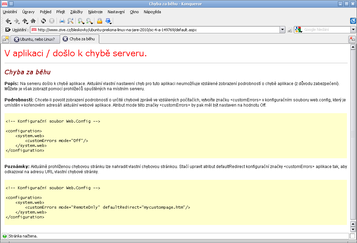Click the zive favicon in address bar
357x243 pixels.
34,30
